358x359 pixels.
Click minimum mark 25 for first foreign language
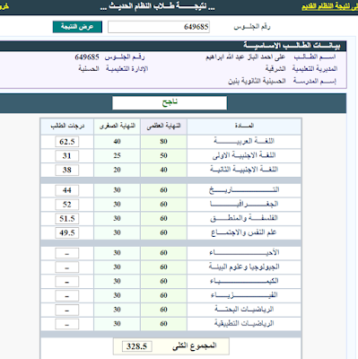[x=117, y=155]
